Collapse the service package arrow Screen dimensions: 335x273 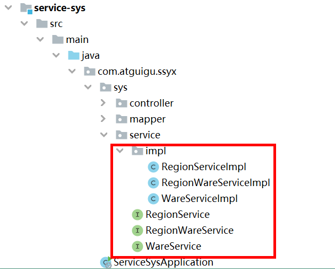(x=104, y=135)
